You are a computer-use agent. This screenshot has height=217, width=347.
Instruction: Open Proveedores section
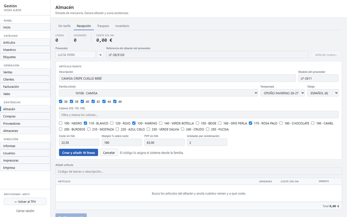25,124
